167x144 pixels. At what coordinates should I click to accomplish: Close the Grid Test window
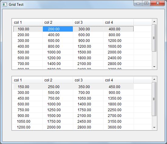point(158,3)
